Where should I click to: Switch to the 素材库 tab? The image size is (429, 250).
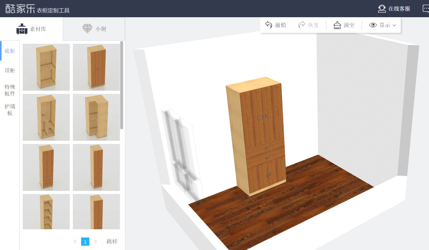(31, 29)
